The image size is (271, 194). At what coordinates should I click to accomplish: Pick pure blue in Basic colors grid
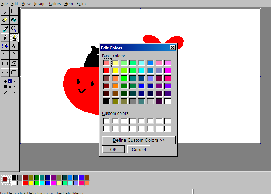tap(141, 86)
